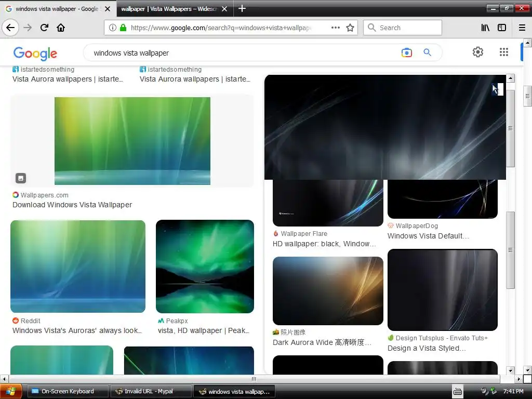Close the 'windows vista wallpaper - Google' tab
Viewport: 532px width, 399px height.
tap(108, 9)
